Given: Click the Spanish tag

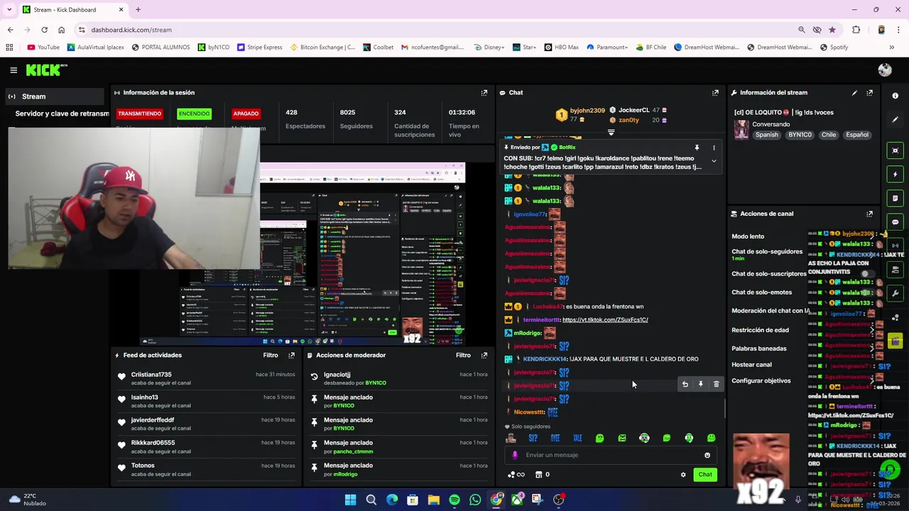Looking at the screenshot, I should 766,135.
